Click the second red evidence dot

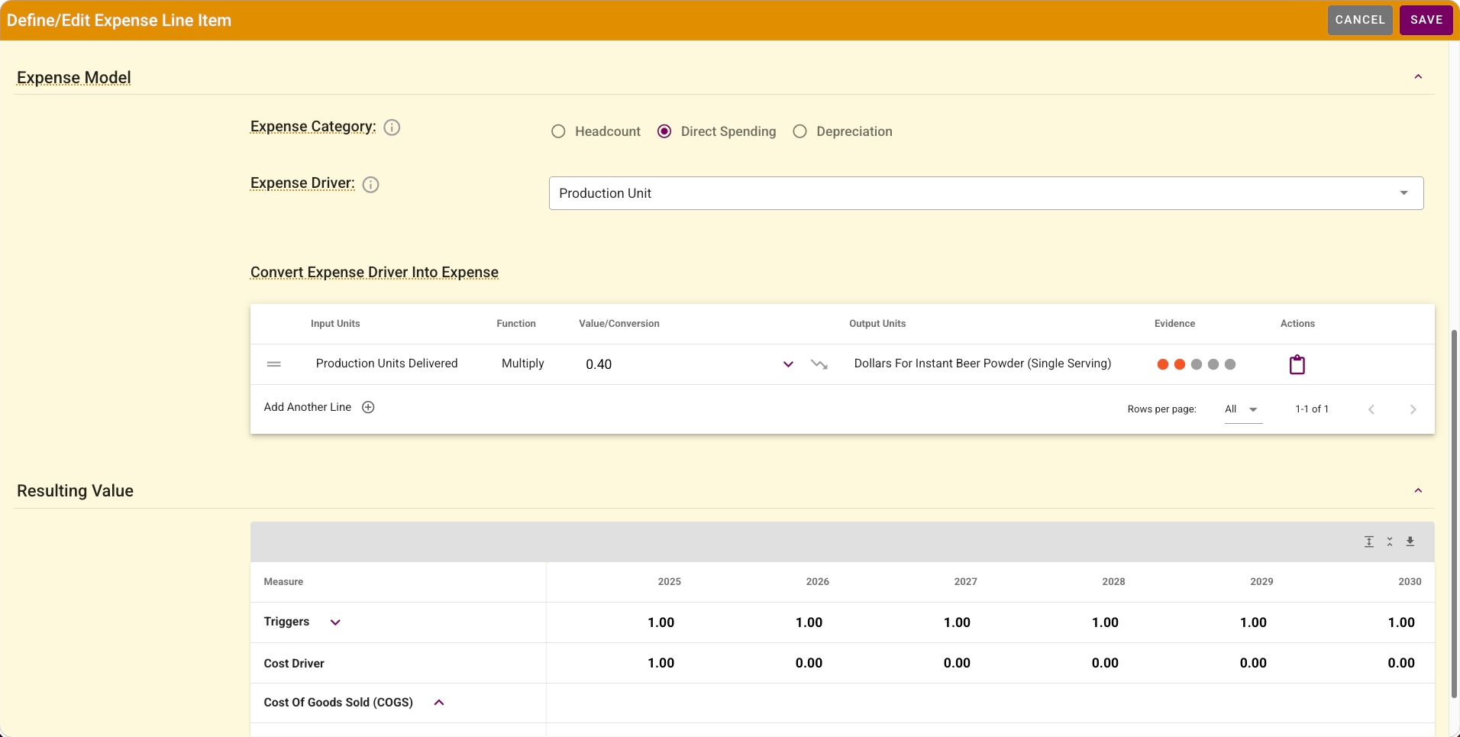tap(1180, 364)
